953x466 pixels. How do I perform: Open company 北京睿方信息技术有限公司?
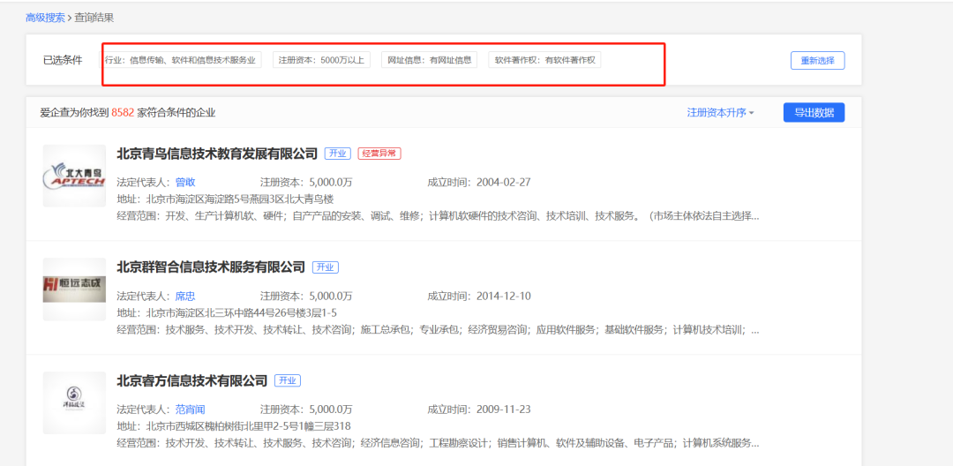pyautogui.click(x=192, y=380)
